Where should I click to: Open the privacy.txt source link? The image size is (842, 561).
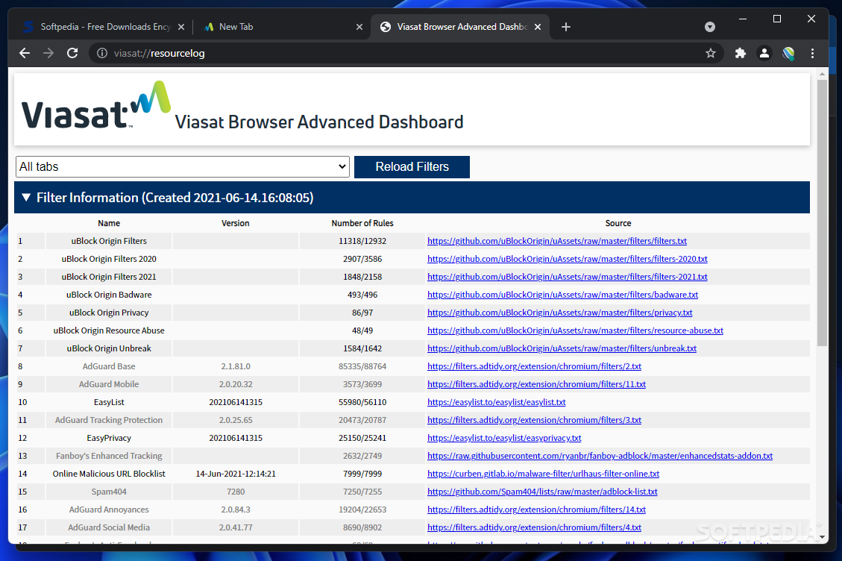click(x=559, y=313)
